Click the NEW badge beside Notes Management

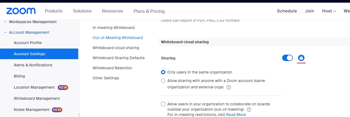tap(57, 110)
